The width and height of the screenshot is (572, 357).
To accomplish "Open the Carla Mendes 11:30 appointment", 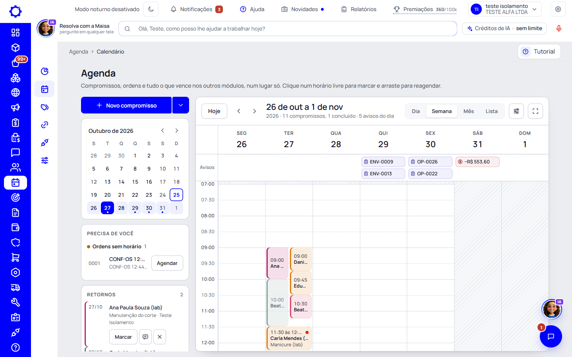I will pyautogui.click(x=289, y=338).
